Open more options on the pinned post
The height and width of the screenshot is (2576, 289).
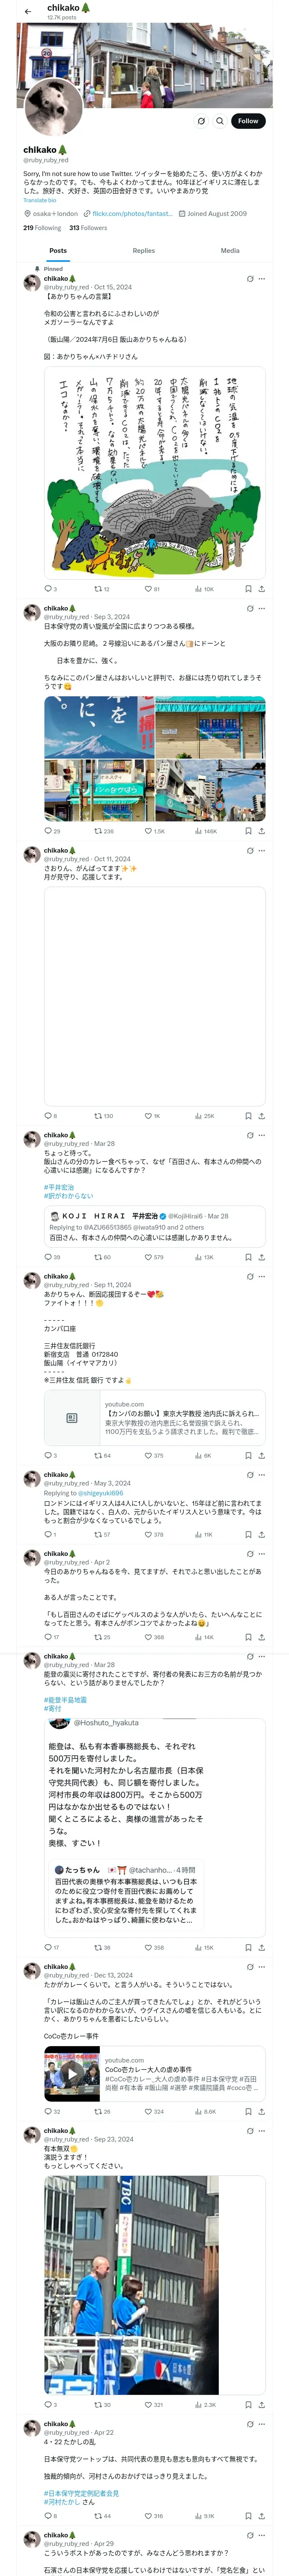[x=262, y=279]
